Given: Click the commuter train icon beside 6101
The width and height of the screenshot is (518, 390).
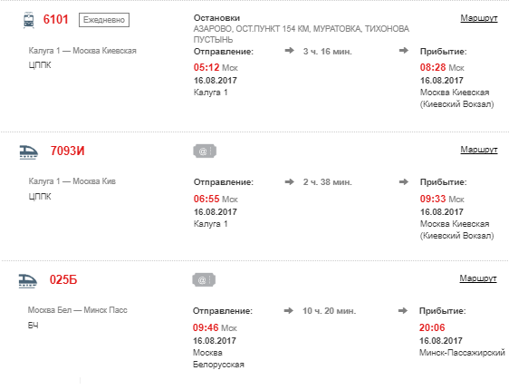Looking at the screenshot, I should coord(29,20).
